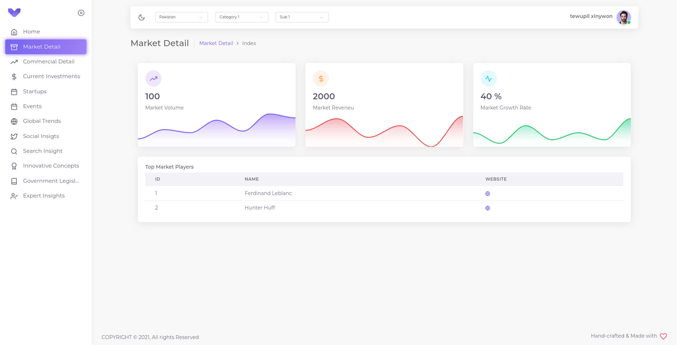
Task: Click the 2000 Market Reveneu value
Action: (324, 96)
